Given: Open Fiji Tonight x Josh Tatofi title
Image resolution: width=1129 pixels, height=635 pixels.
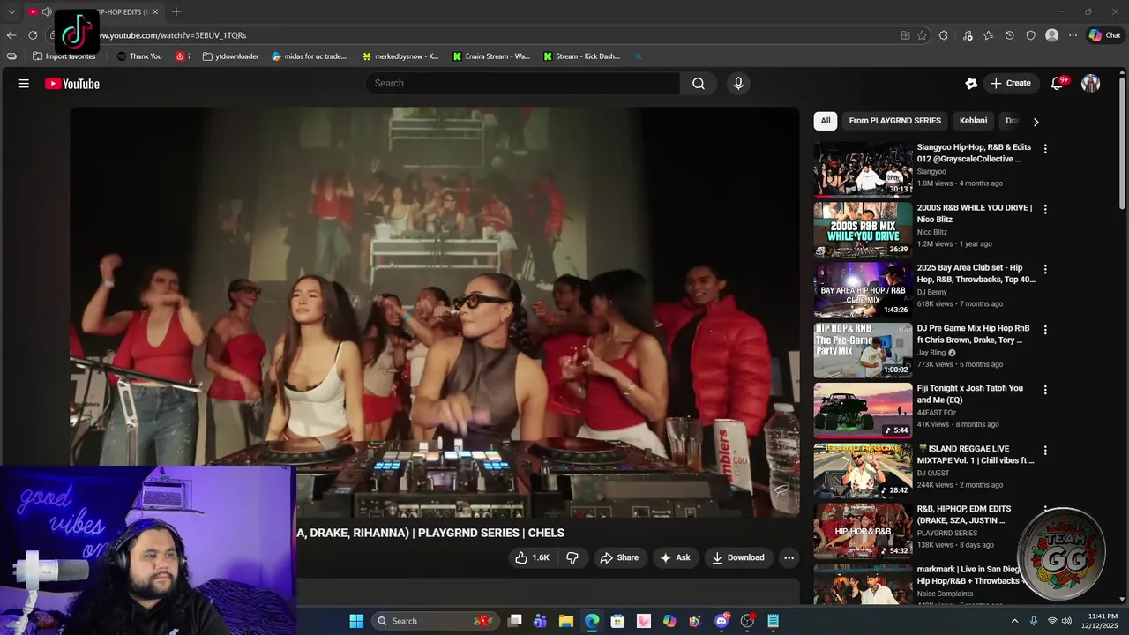Looking at the screenshot, I should [970, 394].
